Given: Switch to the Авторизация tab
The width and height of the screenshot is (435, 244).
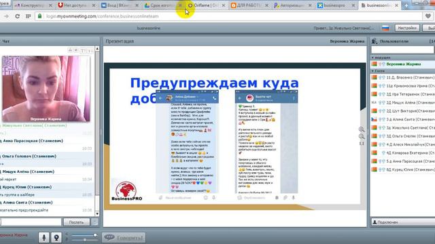Looking at the screenshot, I should [x=292, y=5].
